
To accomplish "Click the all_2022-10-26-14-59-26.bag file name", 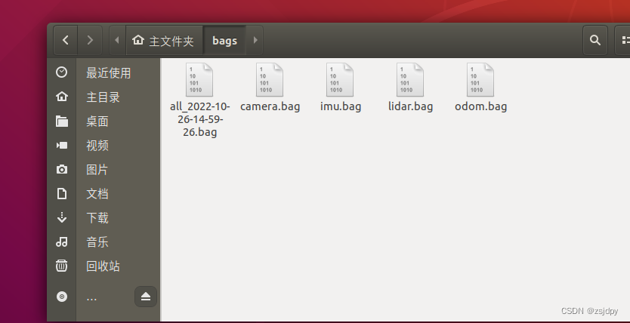I will [199, 119].
